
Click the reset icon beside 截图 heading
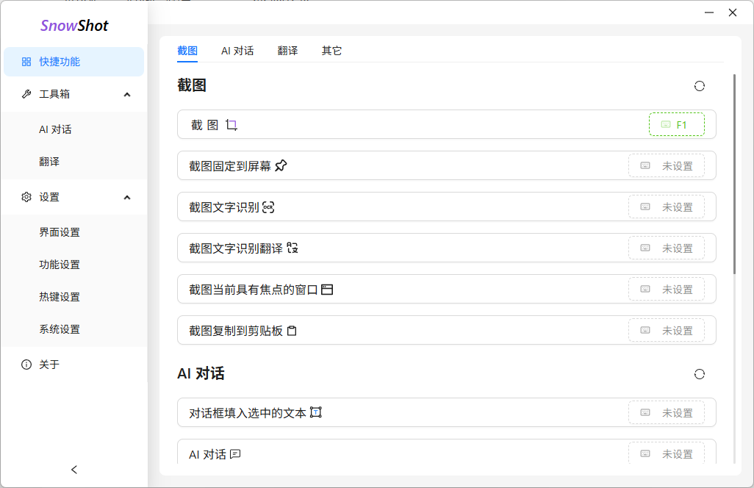coord(699,86)
